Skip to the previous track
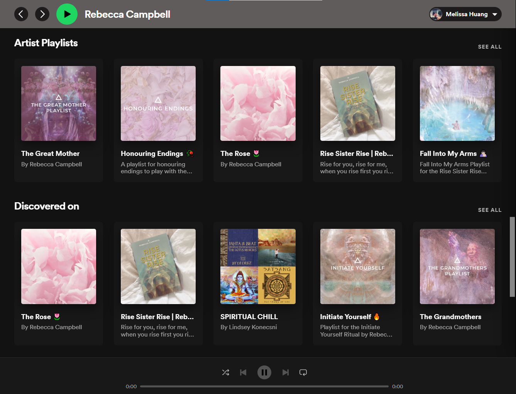516x394 pixels. [x=243, y=372]
